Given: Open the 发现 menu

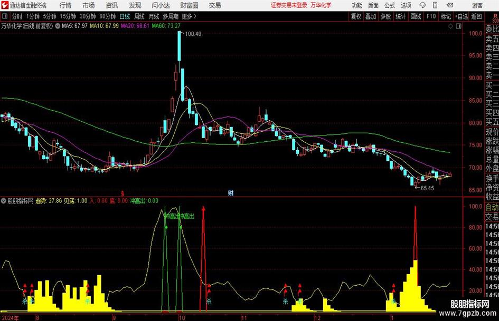Looking at the screenshot, I should point(135,5).
